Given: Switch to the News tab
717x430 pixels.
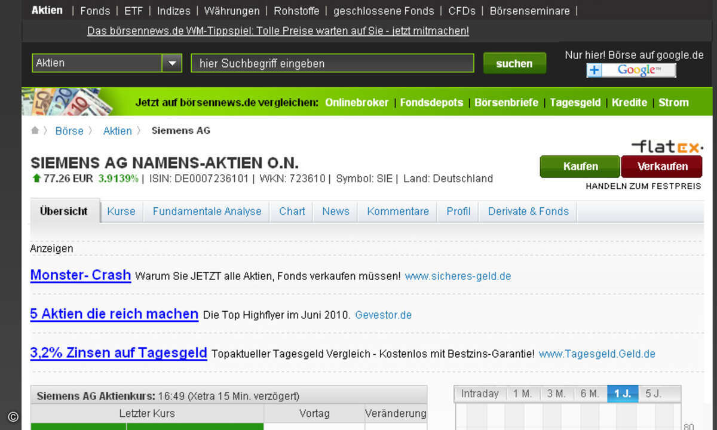Looking at the screenshot, I should (x=336, y=211).
